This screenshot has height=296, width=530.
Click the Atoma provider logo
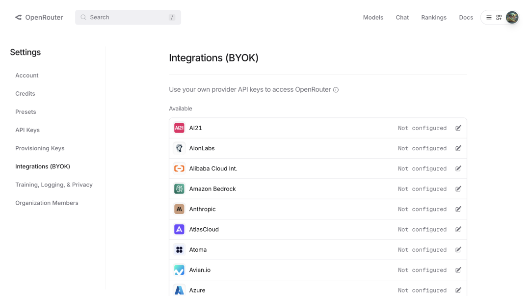click(179, 250)
